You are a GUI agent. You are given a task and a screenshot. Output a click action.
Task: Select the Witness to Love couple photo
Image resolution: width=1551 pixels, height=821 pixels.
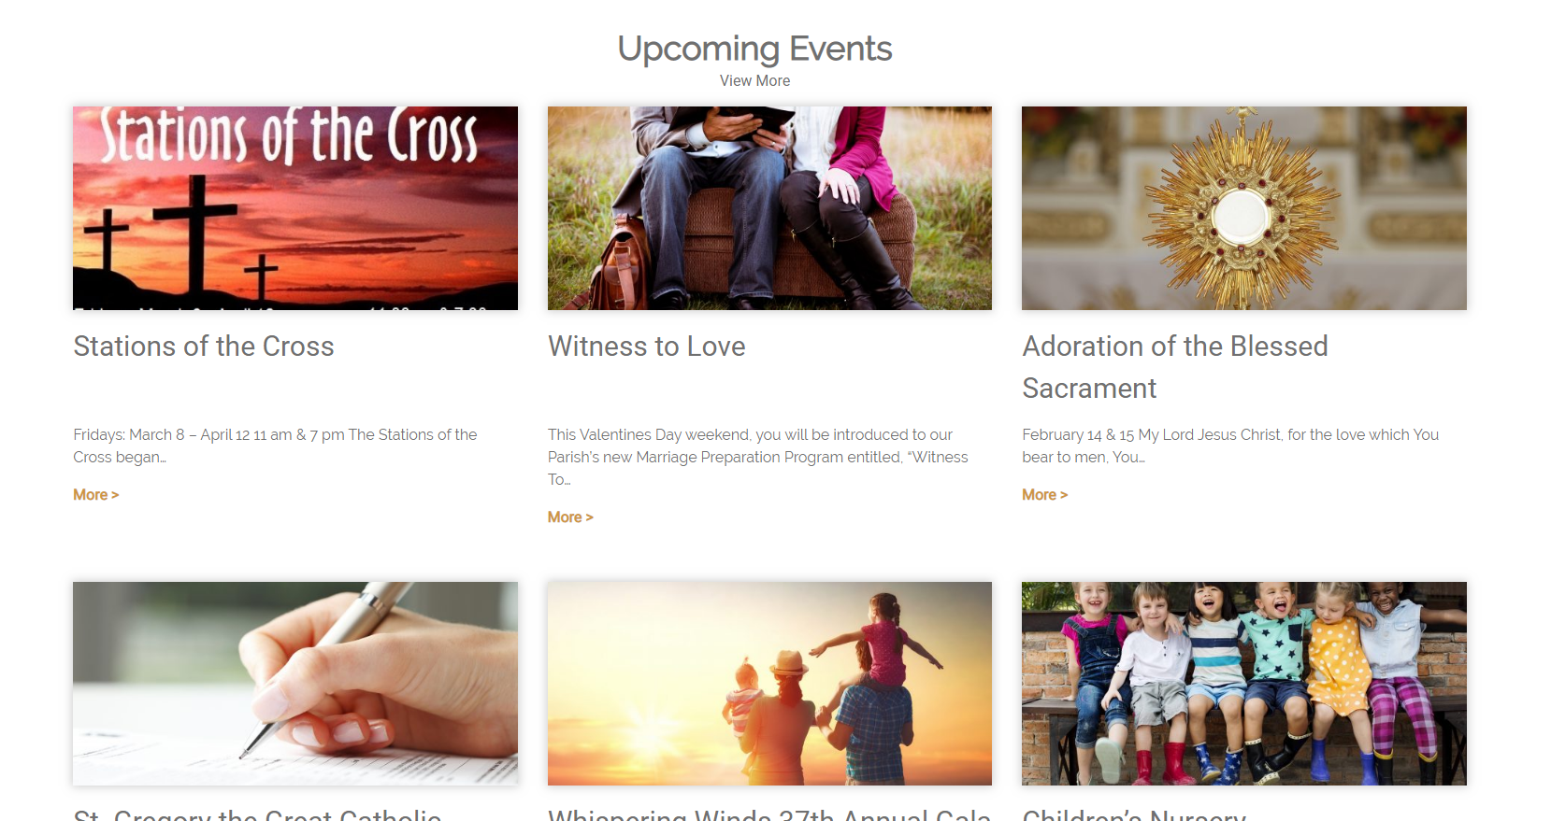(x=769, y=208)
